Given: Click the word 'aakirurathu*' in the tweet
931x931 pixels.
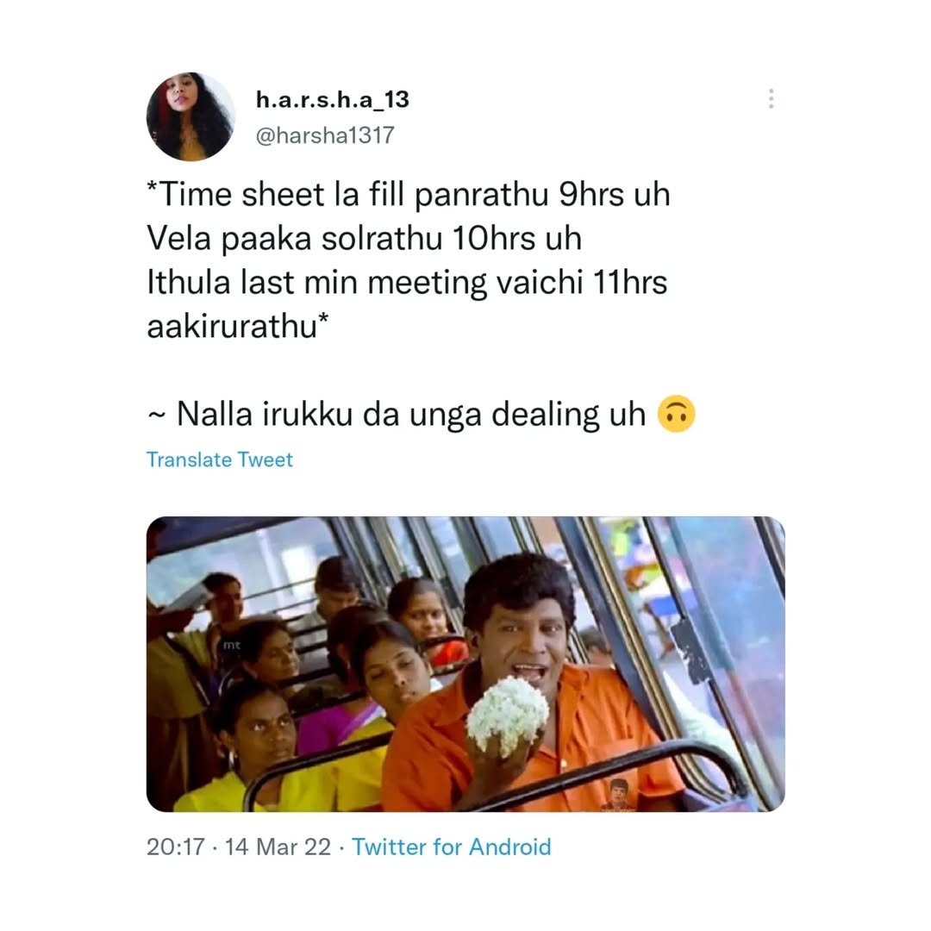Looking at the screenshot, I should [238, 326].
